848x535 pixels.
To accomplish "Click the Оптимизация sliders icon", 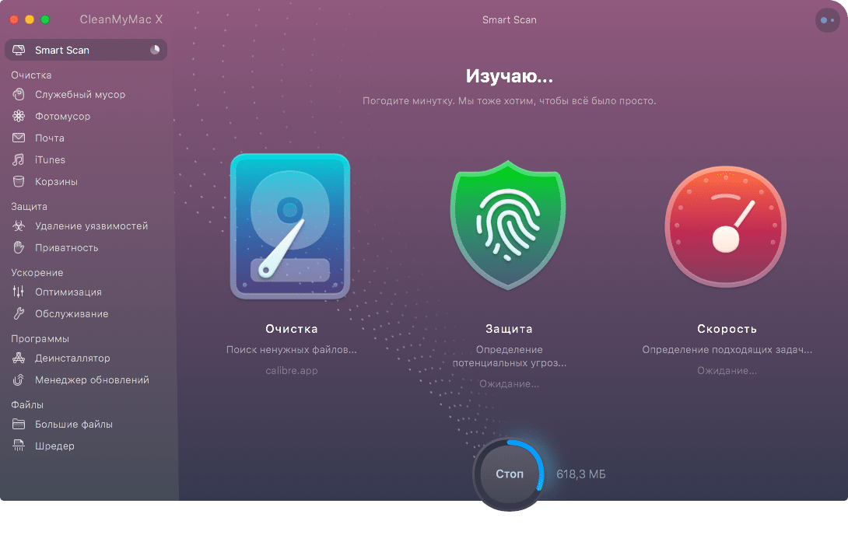I will 19,292.
